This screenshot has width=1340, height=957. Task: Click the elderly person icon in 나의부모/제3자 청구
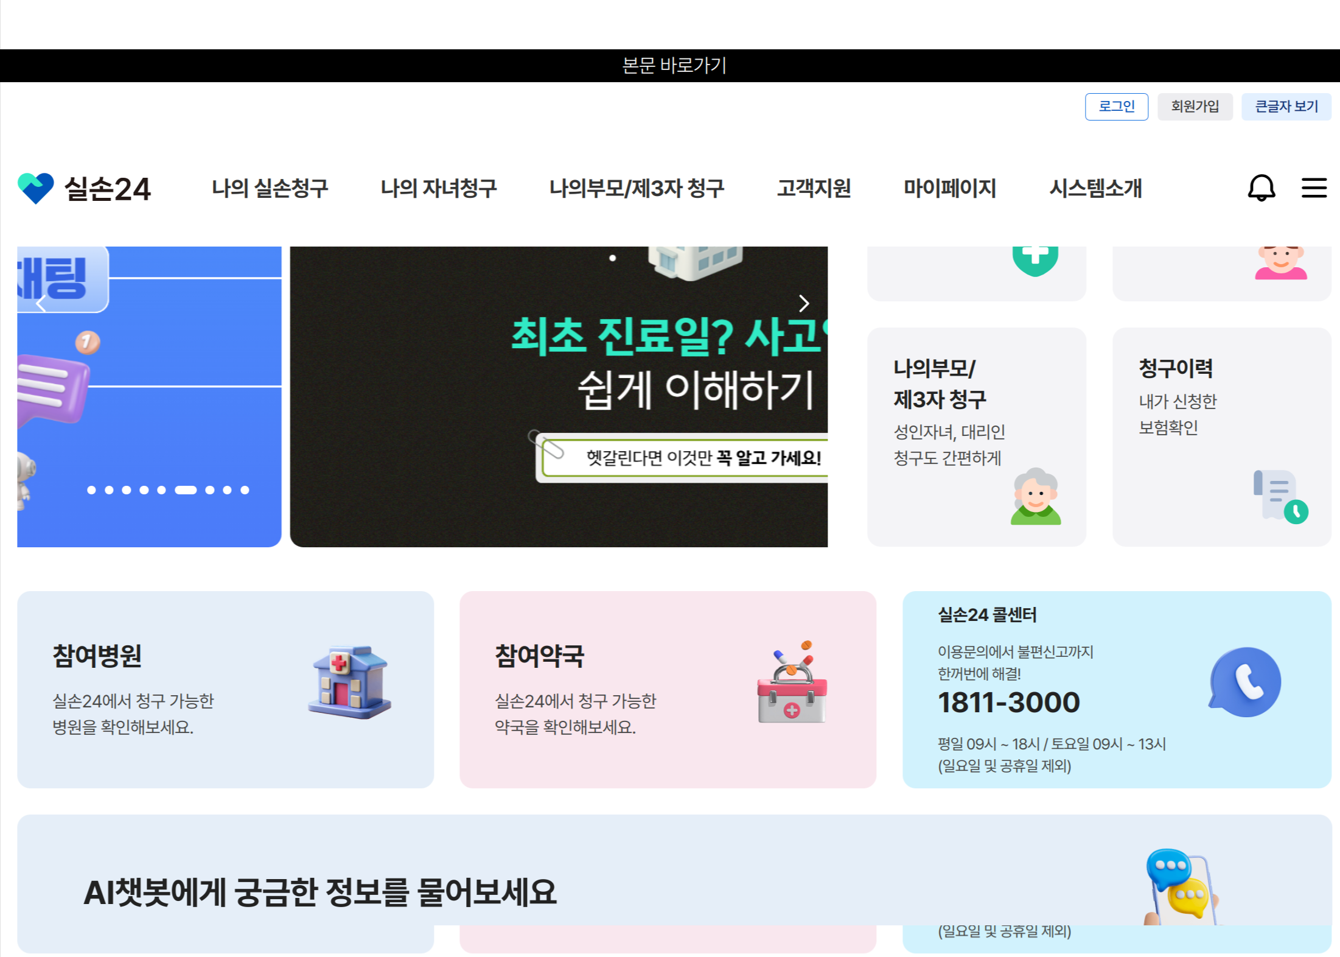[1035, 496]
